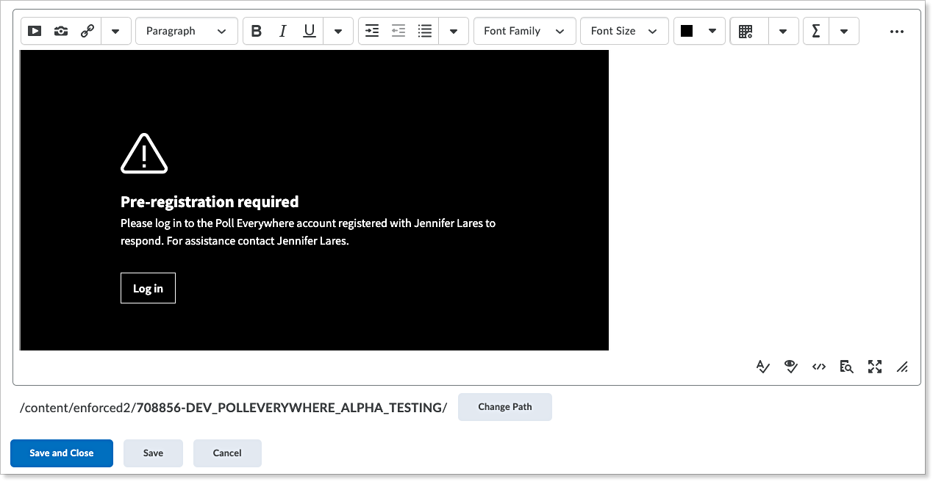
Task: Click the editor resize handle icon
Action: pyautogui.click(x=902, y=367)
